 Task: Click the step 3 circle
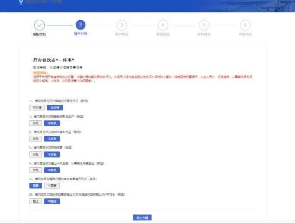click(x=122, y=25)
